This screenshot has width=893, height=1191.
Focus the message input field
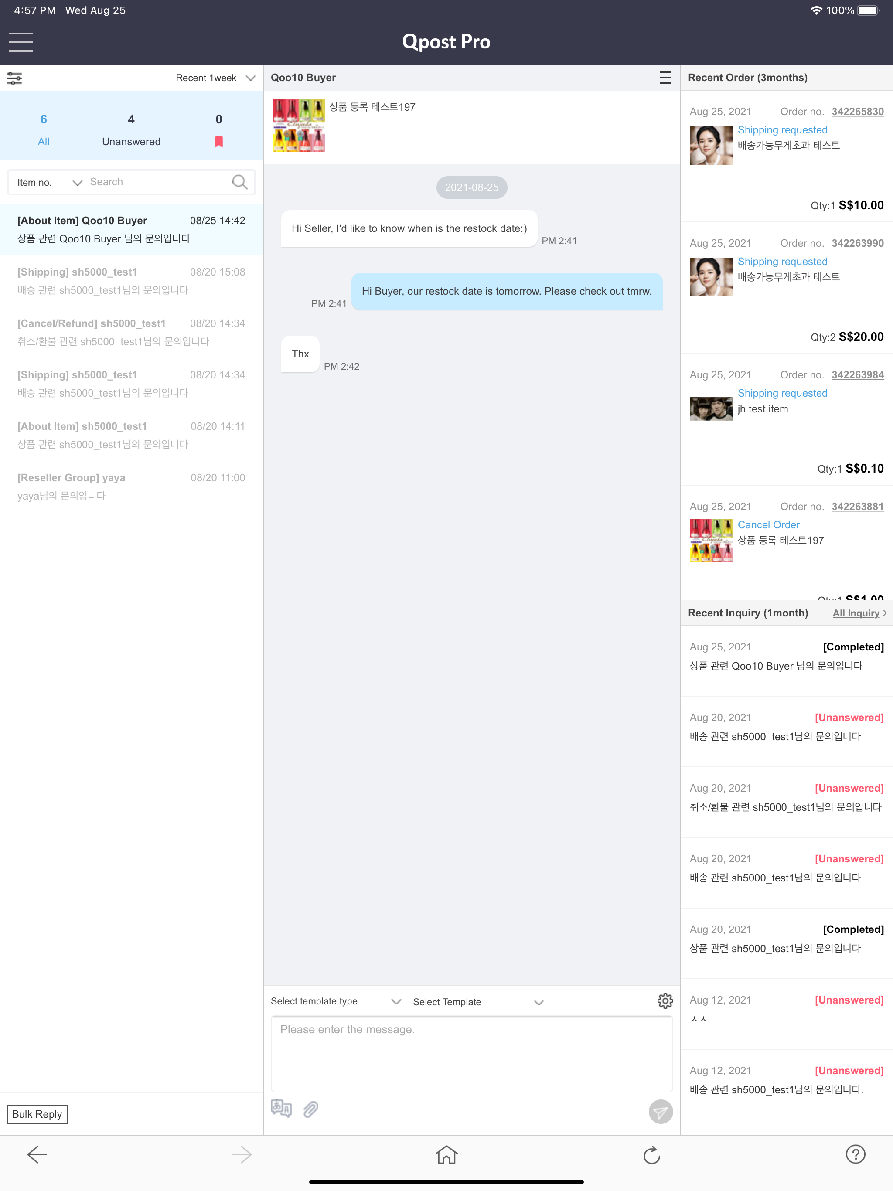coord(472,1054)
